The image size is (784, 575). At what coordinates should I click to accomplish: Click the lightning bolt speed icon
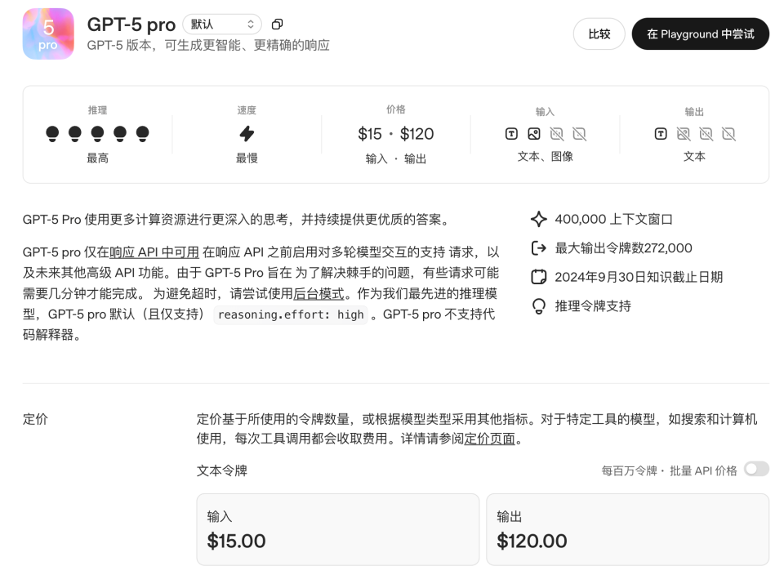247,134
